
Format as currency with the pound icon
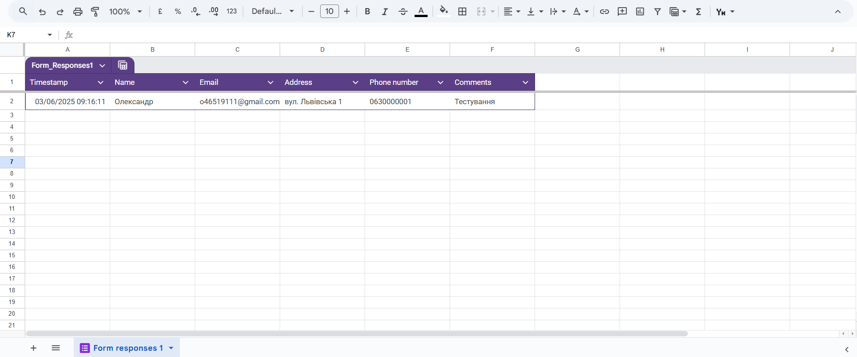coord(160,12)
